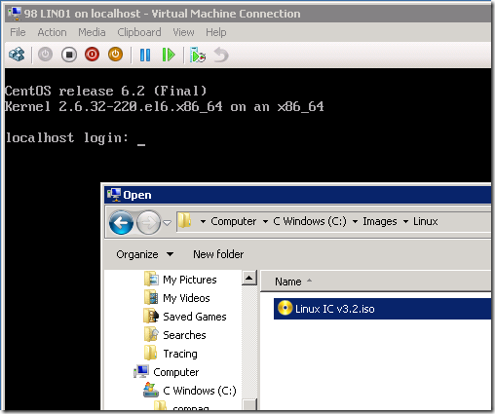
Task: Select Linux in the address breadcrumb
Action: (426, 221)
